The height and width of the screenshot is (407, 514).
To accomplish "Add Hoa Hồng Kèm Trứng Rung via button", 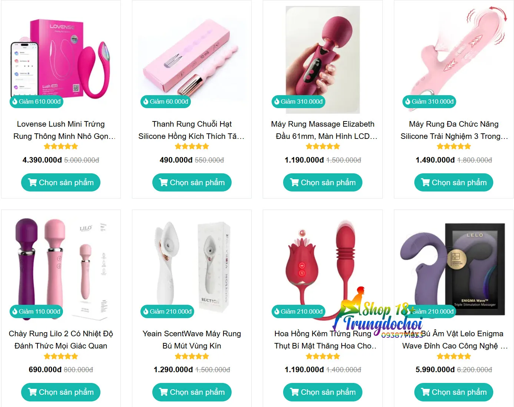I will coord(323,392).
